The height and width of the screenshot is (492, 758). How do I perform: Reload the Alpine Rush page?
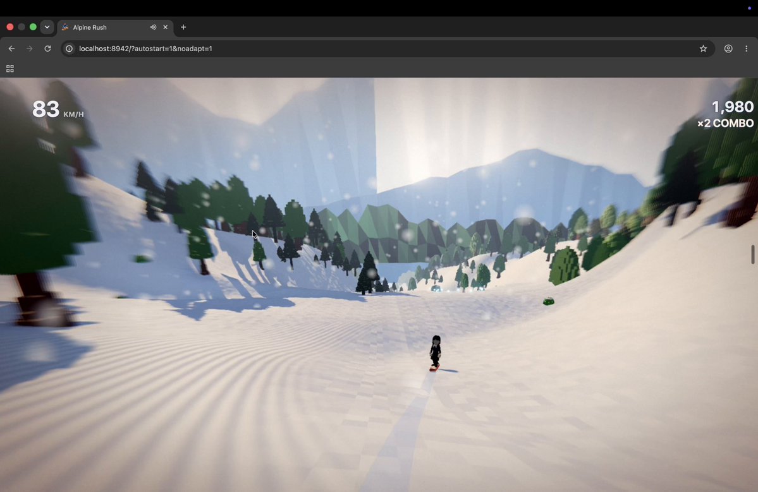click(x=47, y=49)
